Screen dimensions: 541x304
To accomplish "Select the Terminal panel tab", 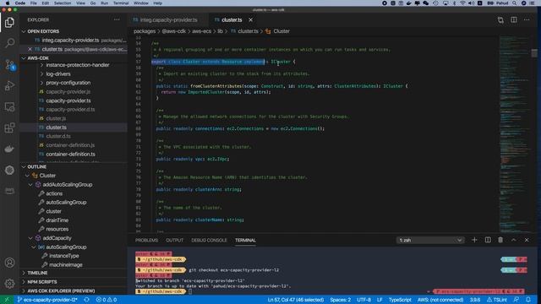I will (245, 240).
